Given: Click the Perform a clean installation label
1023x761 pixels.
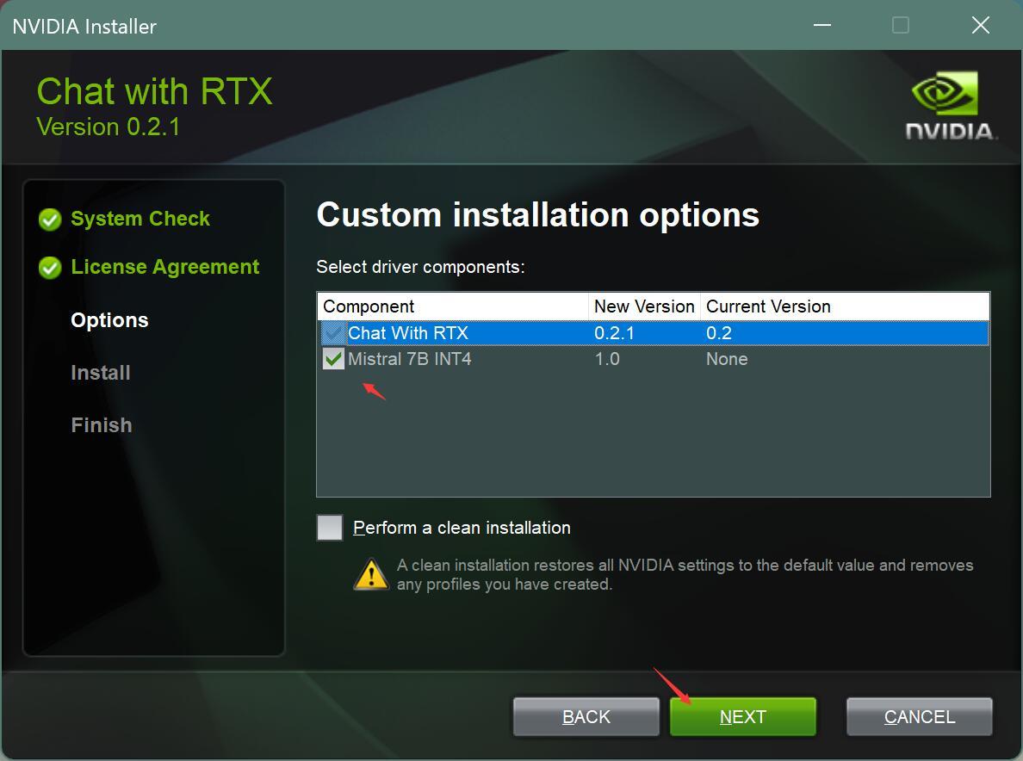Looking at the screenshot, I should [462, 528].
